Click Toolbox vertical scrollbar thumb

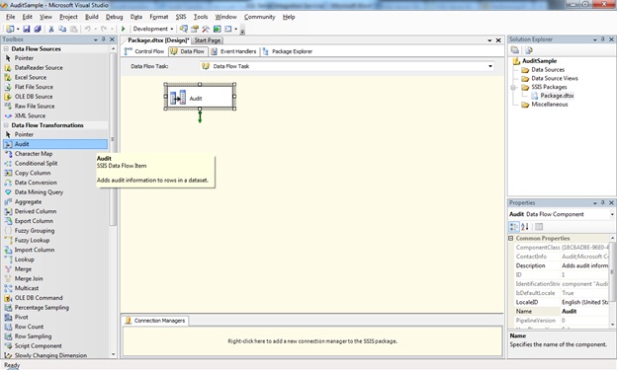113,139
